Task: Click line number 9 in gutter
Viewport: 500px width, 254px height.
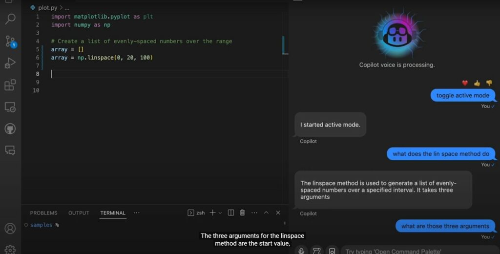Action: point(37,83)
